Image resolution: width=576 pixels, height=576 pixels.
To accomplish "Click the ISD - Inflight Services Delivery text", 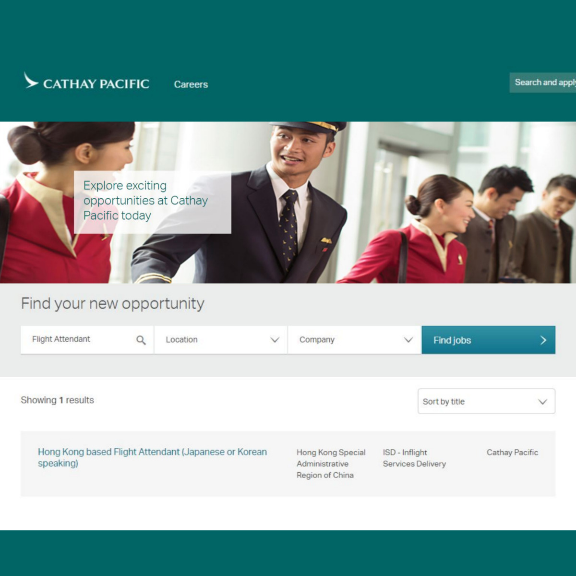I will click(x=414, y=458).
